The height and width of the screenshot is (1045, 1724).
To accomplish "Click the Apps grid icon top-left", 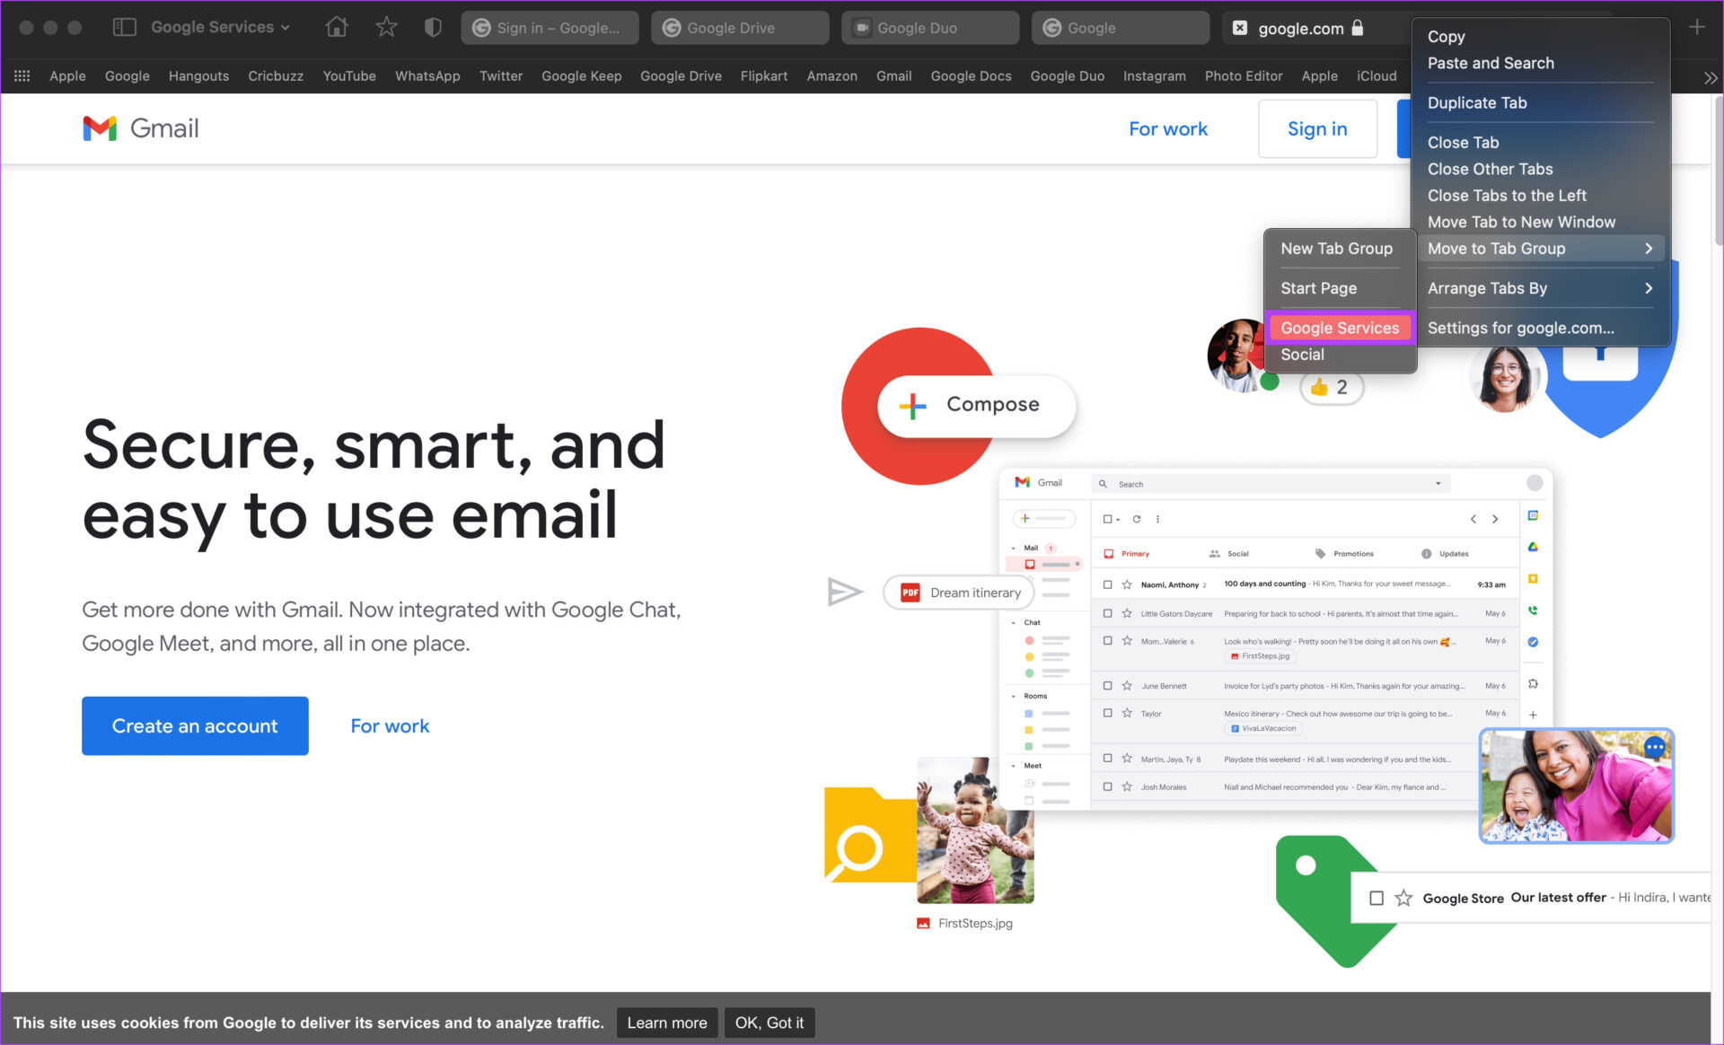I will tap(22, 75).
